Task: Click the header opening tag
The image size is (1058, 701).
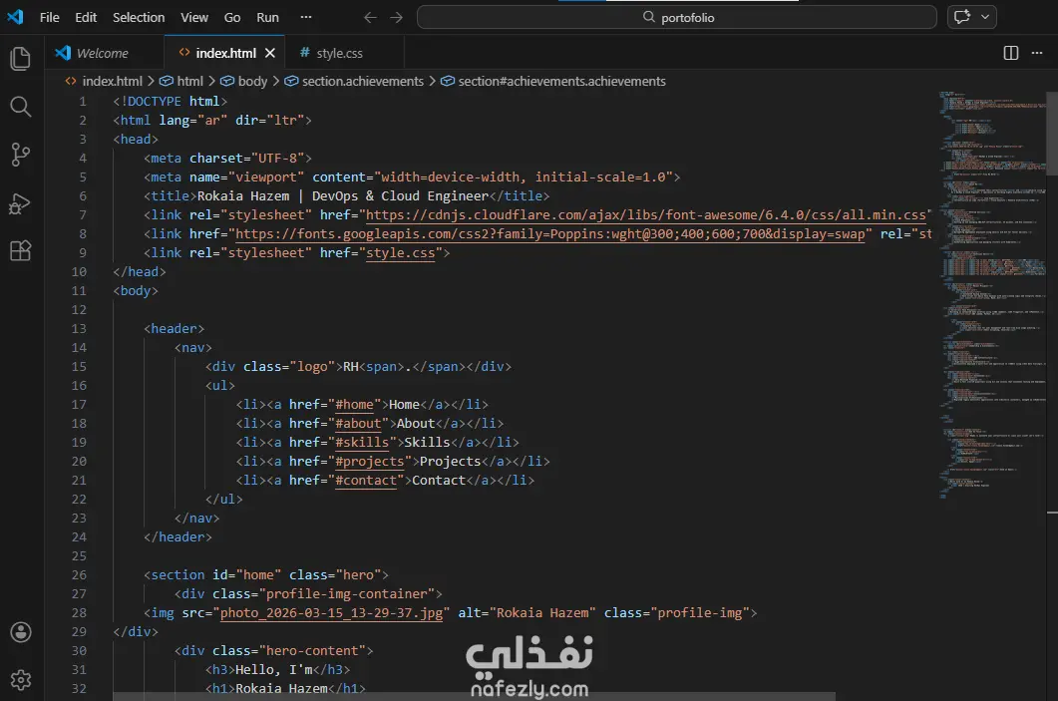Action: [x=175, y=329]
